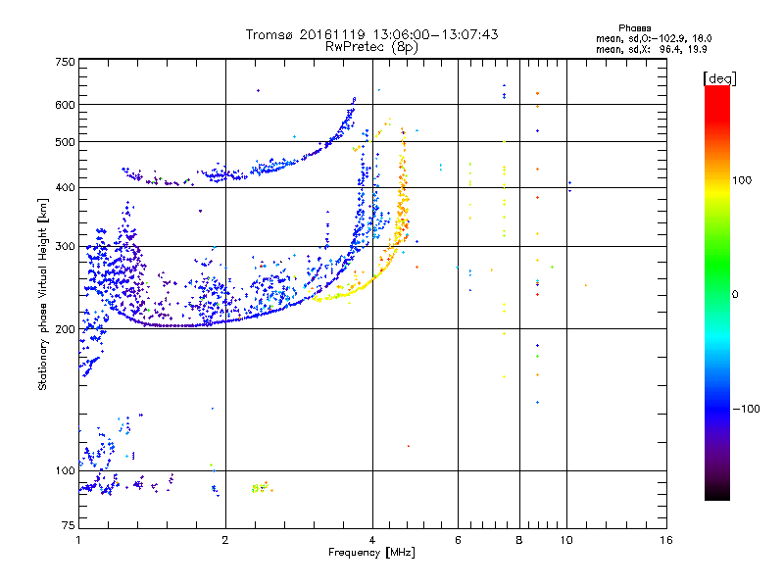
Task: Click the black bottom of the phase colorbar
Action: point(717,494)
